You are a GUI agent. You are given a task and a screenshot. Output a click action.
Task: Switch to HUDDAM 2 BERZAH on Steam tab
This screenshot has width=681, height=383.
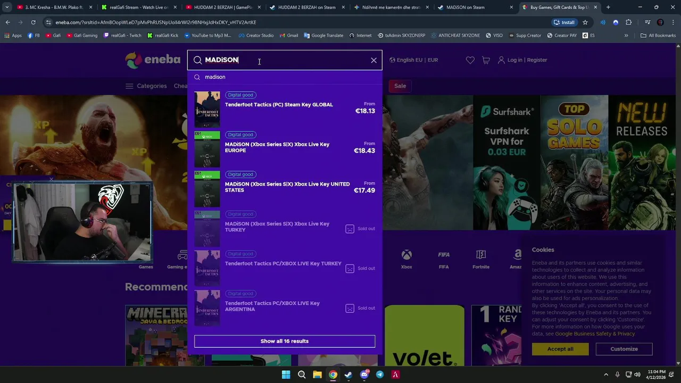(306, 7)
